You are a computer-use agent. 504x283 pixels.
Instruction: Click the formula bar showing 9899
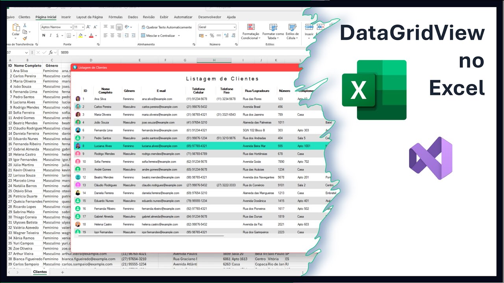point(181,52)
